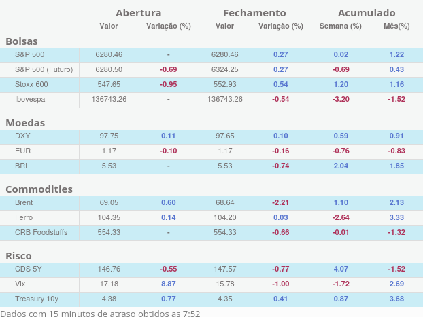
Task: Select the Stoxx 600 row label
Action: click(x=31, y=84)
